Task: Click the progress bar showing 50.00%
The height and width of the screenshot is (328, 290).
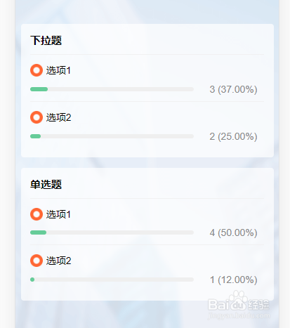Action: (x=112, y=232)
